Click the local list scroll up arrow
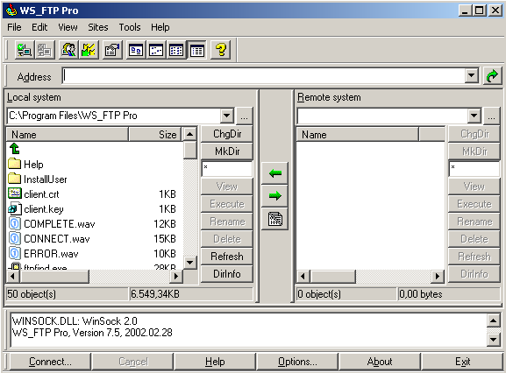This screenshot has width=506, height=373. coord(190,134)
